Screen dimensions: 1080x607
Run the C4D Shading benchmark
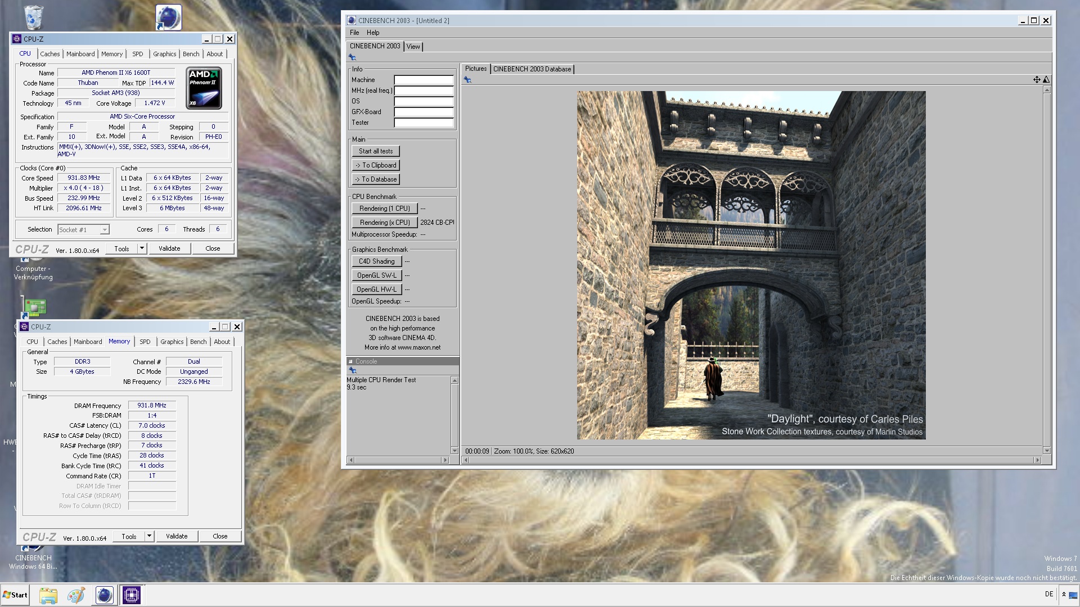377,261
